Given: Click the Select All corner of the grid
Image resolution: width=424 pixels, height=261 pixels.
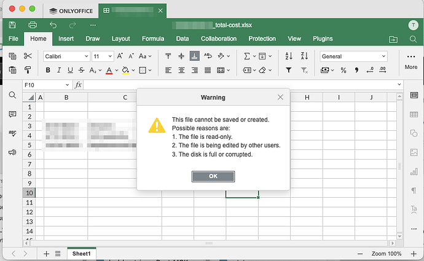Looking at the screenshot, I should [x=29, y=97].
